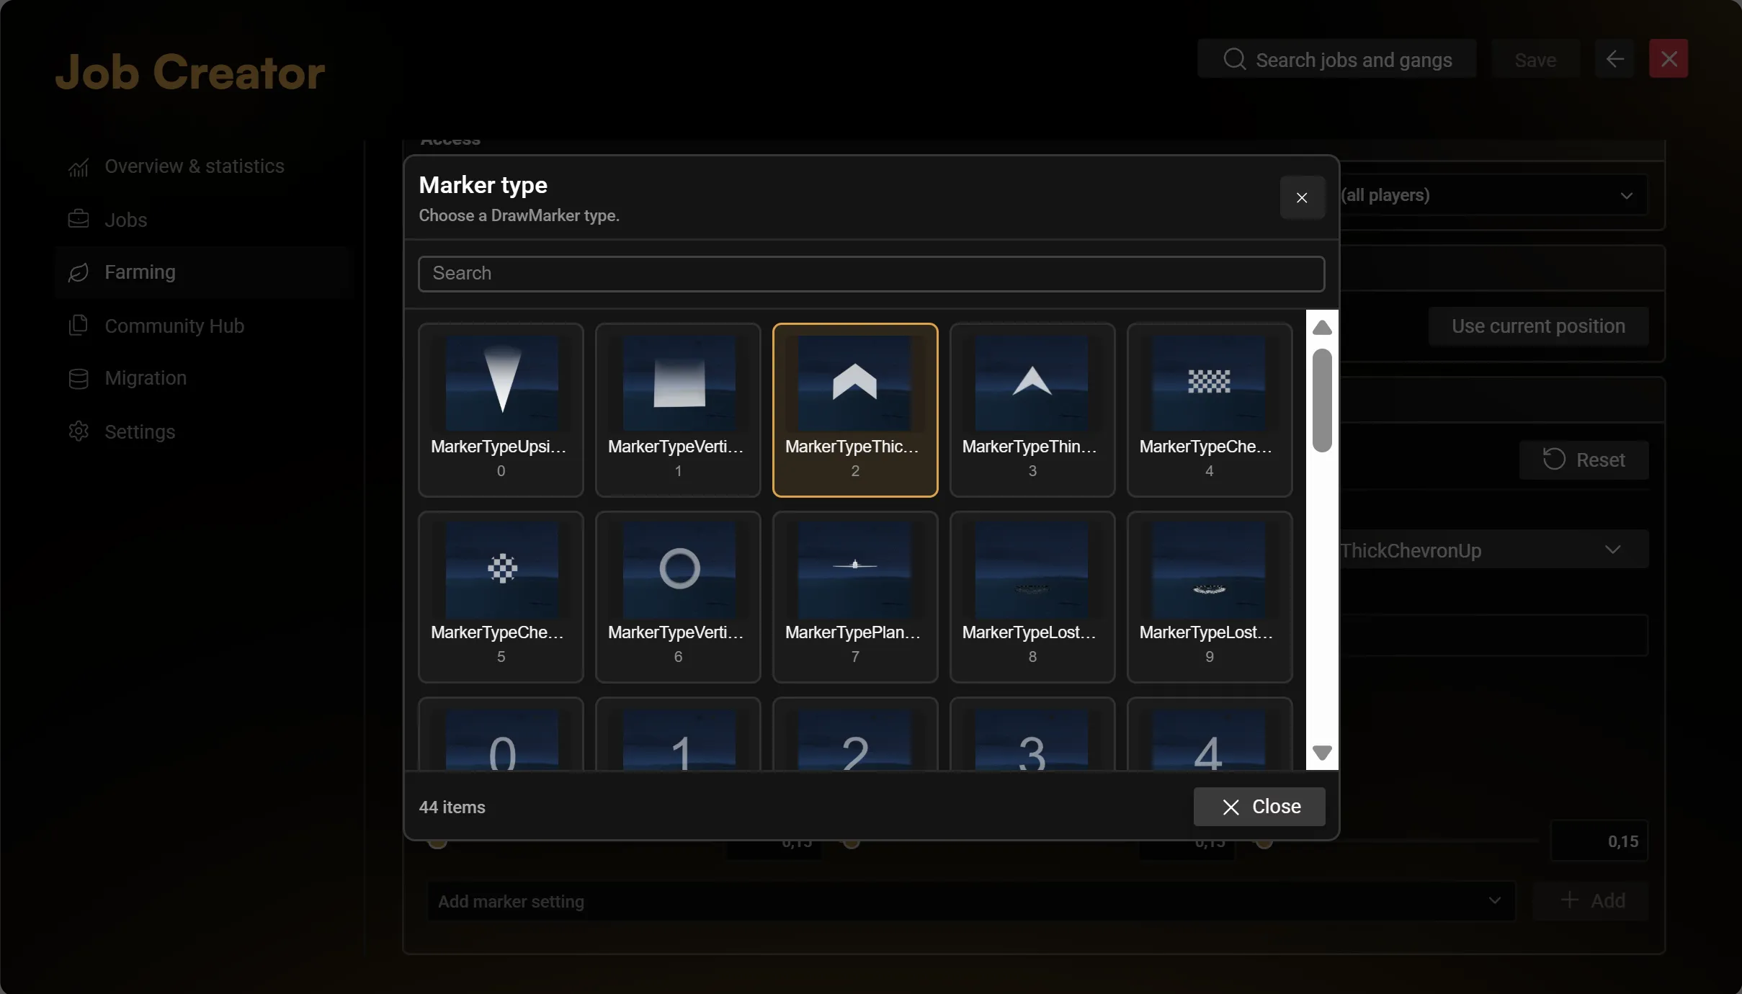Screen dimensions: 1742x994
Task: Select the upside-down cone marker type 0
Action: coord(501,410)
